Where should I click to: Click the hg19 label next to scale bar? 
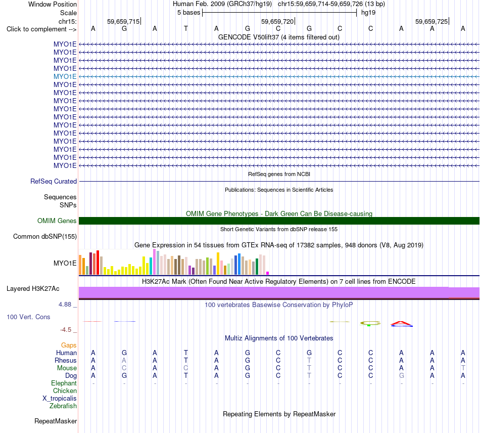[x=368, y=13]
